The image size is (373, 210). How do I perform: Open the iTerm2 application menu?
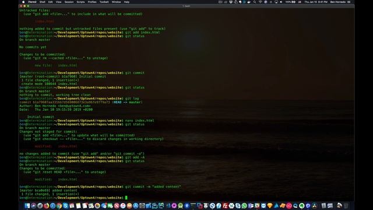[32, 2]
